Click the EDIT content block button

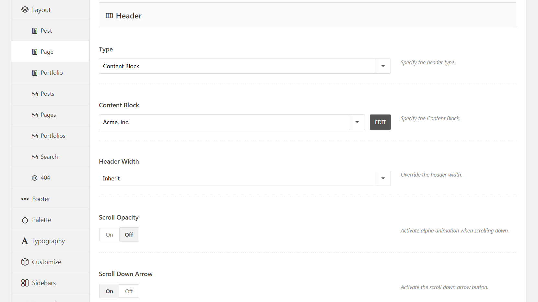point(380,122)
